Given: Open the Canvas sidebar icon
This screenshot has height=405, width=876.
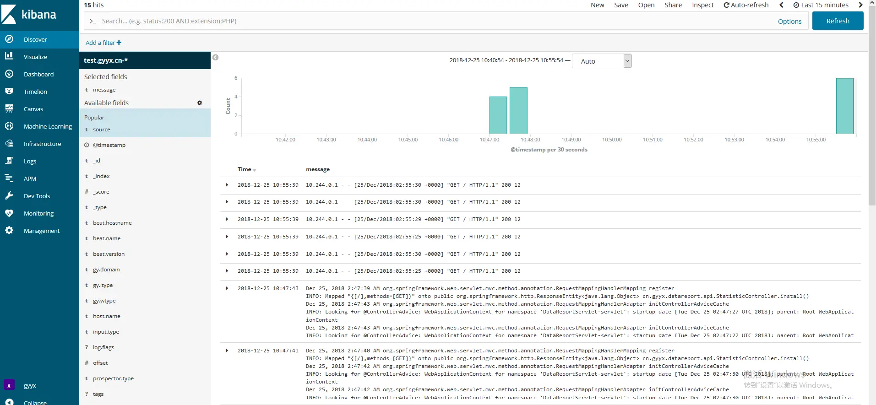Looking at the screenshot, I should [9, 108].
